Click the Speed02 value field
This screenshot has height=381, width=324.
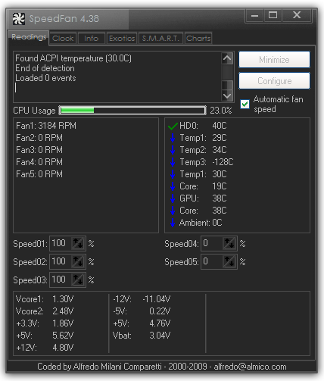coord(61,261)
